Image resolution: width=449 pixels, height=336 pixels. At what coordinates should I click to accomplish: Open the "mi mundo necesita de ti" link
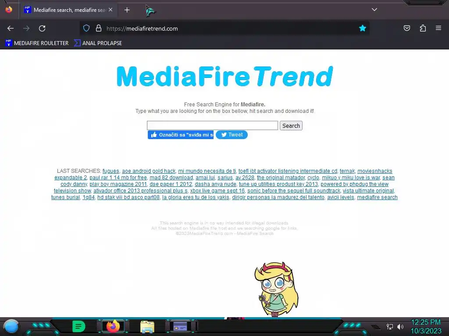pyautogui.click(x=207, y=171)
